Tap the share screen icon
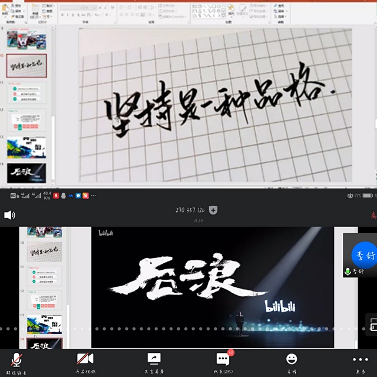This screenshot has height=377, width=377. click(x=154, y=359)
